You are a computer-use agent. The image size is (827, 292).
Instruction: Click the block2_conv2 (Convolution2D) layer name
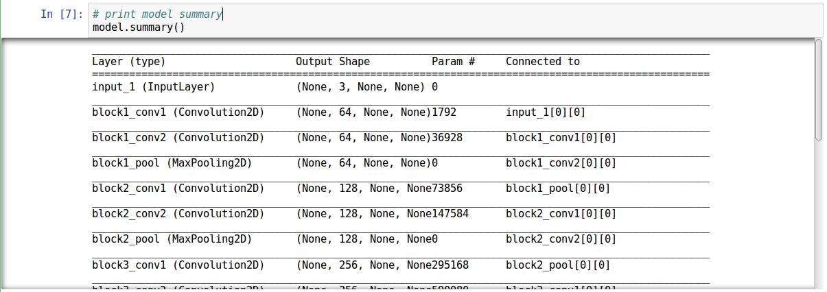coord(178,214)
